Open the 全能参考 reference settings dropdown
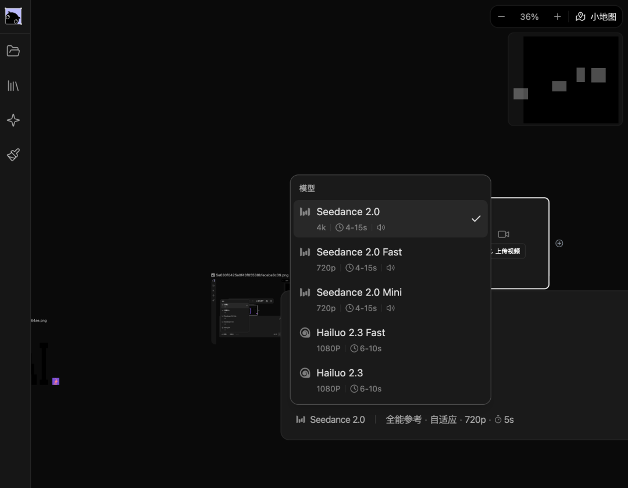 [x=403, y=419]
